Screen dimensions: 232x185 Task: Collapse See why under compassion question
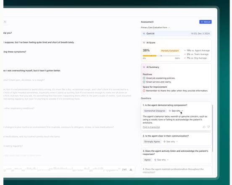pos(176,111)
